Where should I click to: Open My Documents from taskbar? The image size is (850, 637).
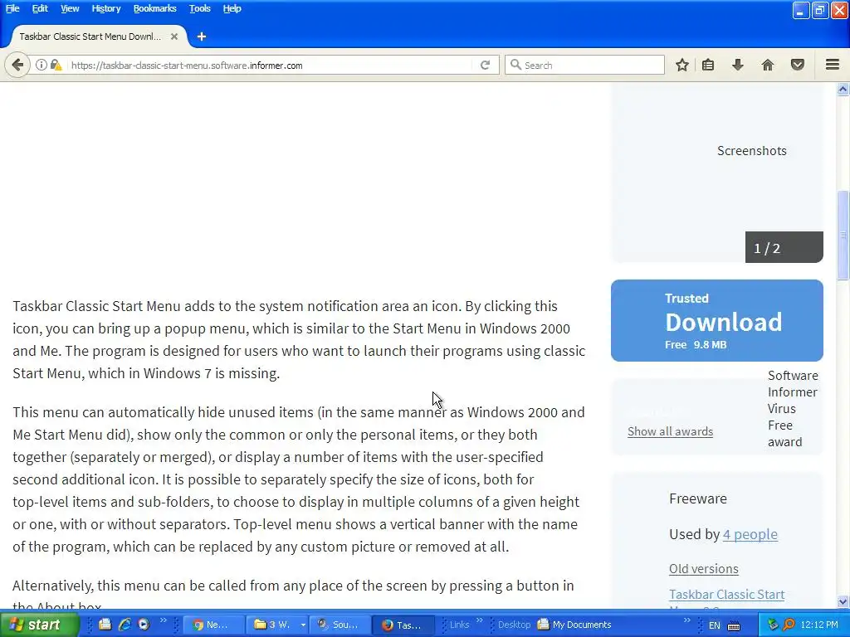click(x=574, y=625)
